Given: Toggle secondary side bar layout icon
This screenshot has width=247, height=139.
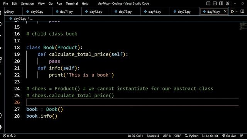Looking at the screenshot, I should pyautogui.click(x=221, y=3).
